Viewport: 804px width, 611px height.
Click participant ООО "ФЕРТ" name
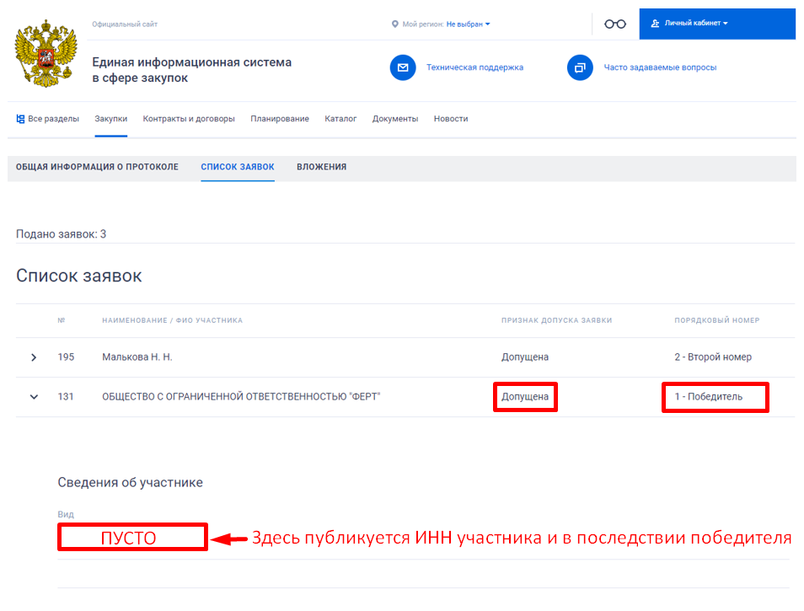click(241, 397)
